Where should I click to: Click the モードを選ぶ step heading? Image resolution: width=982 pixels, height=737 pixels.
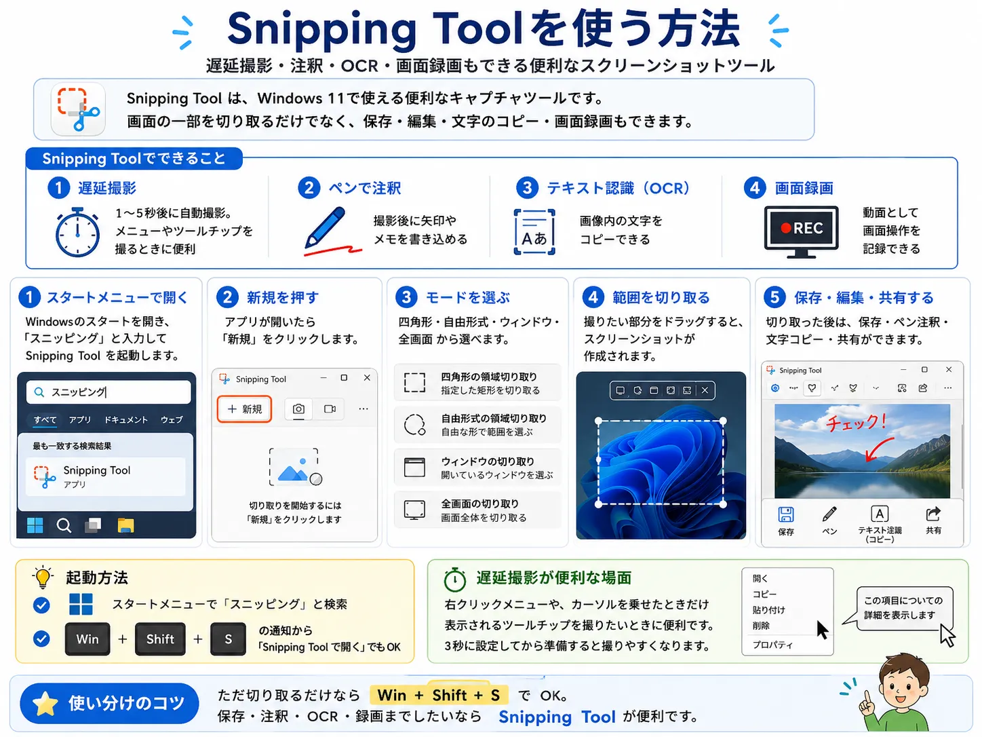[x=468, y=297]
